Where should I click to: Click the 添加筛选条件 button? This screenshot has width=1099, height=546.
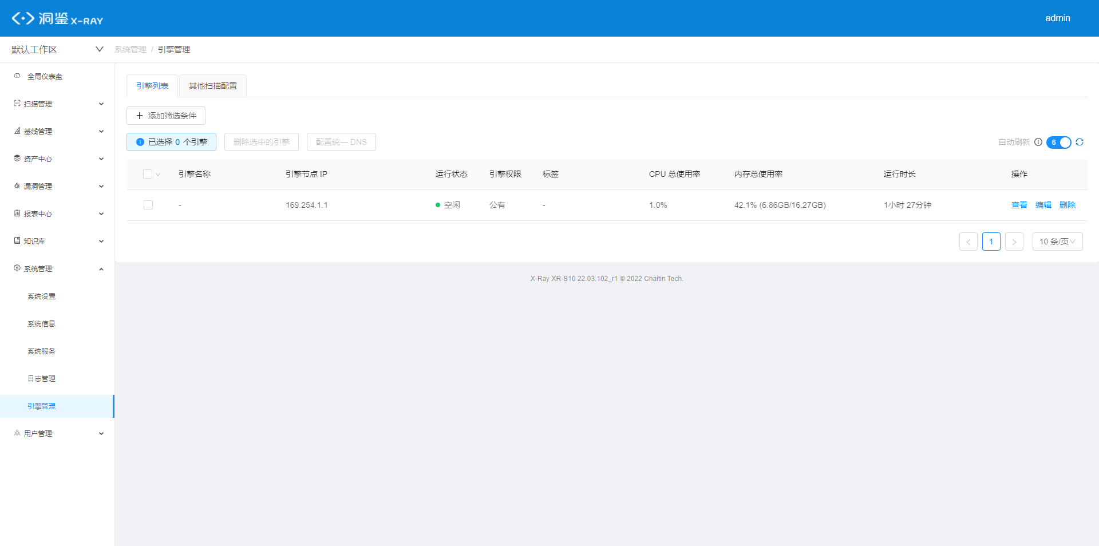[x=166, y=116]
